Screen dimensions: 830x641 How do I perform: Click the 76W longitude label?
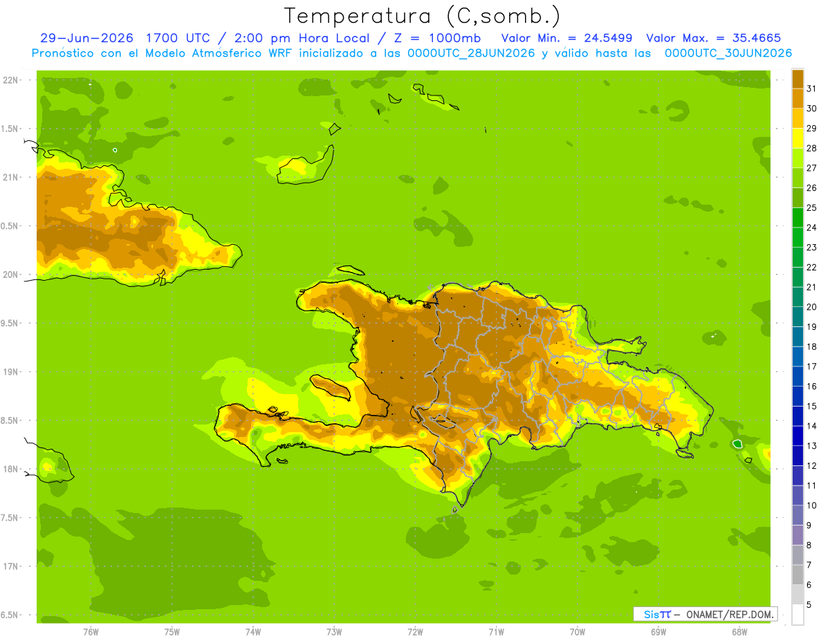91,631
